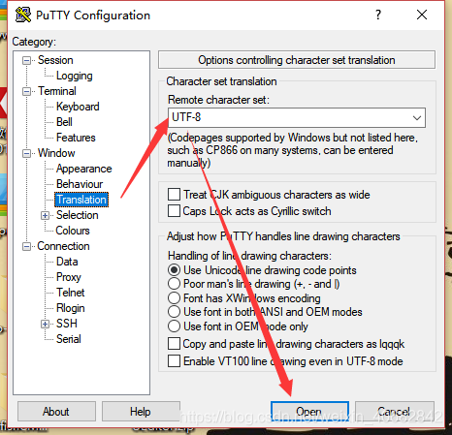This screenshot has height=435, width=452.
Task: Go to the Colours category
Action: [73, 231]
